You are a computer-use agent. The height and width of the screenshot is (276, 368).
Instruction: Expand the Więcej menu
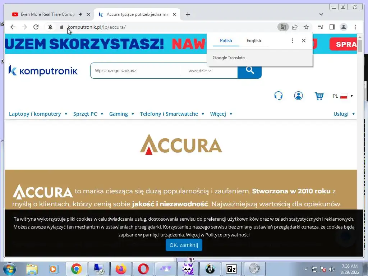(x=221, y=114)
